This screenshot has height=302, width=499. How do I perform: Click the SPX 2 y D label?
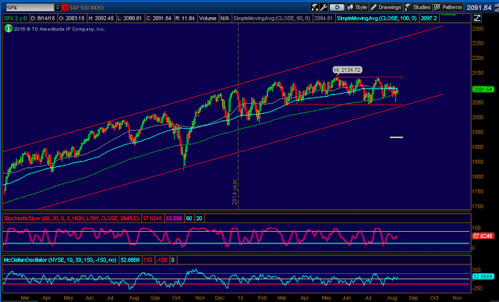[x=16, y=19]
